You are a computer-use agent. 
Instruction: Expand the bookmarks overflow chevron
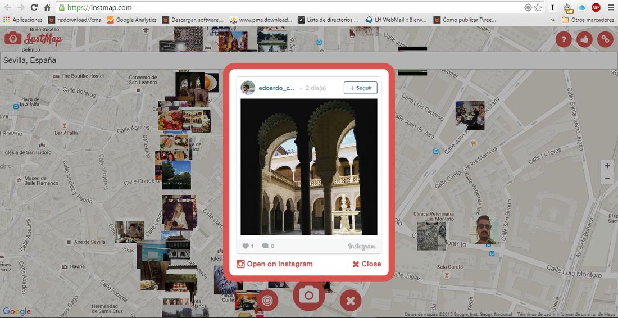click(x=553, y=20)
